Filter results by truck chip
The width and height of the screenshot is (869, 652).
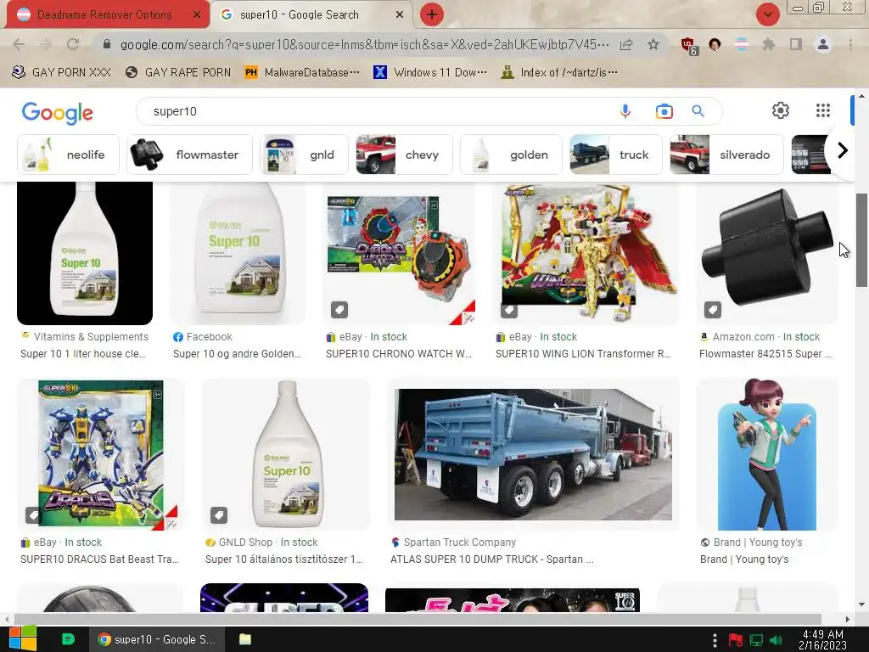616,155
